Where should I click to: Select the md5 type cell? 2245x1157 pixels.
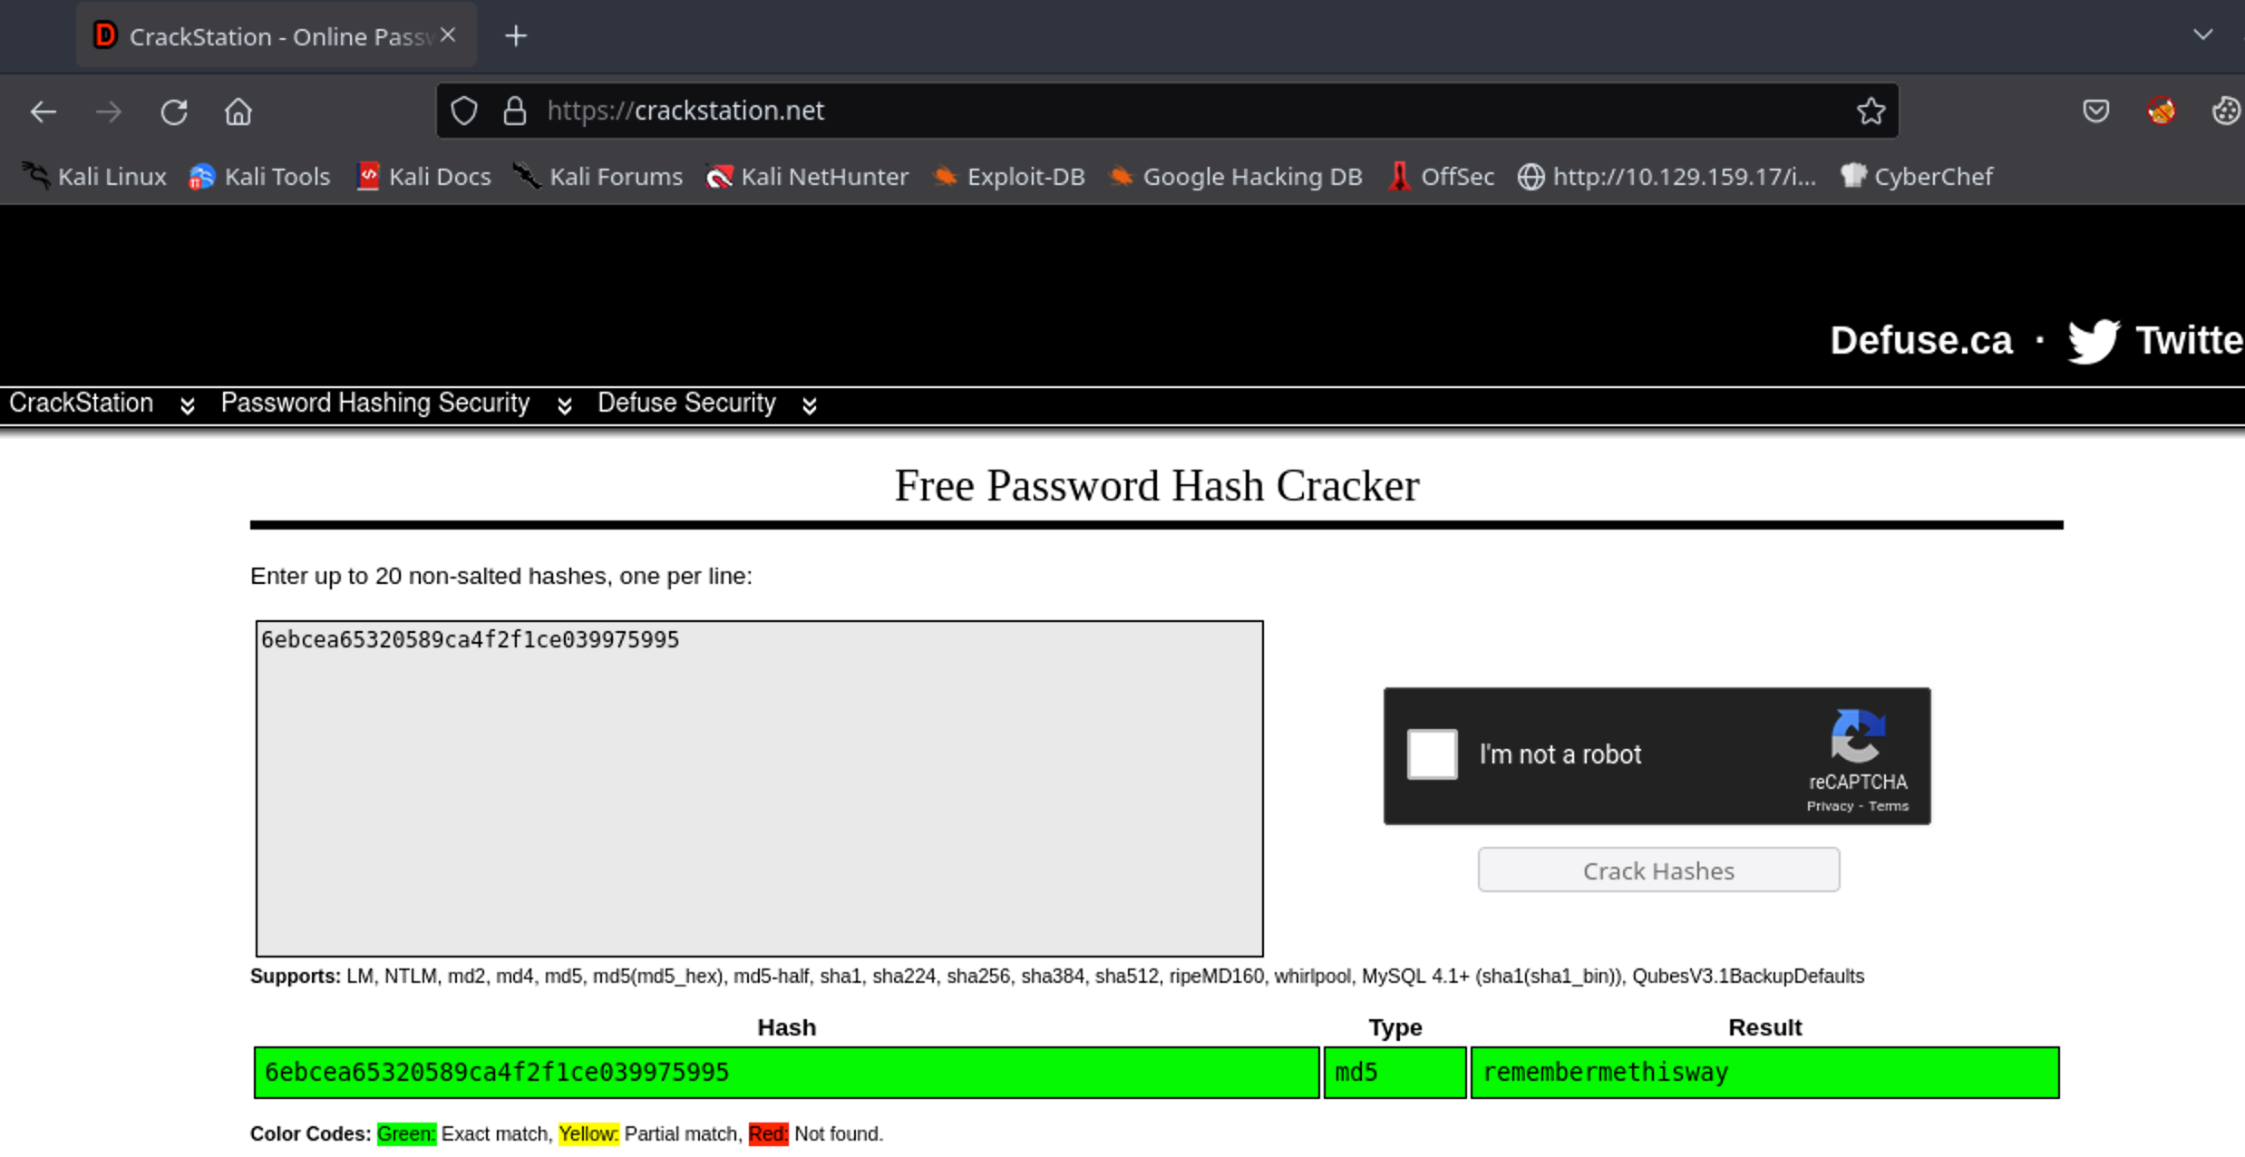tap(1395, 1073)
